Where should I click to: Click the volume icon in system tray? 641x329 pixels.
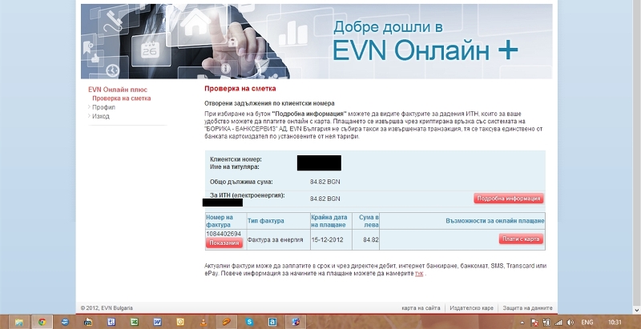click(569, 322)
